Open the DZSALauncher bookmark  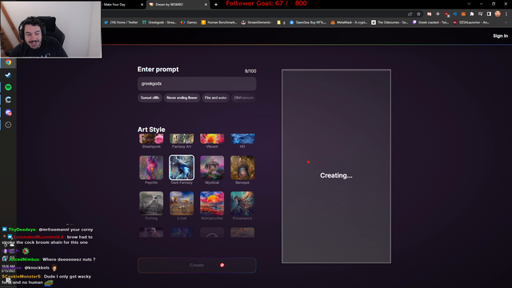click(x=471, y=22)
